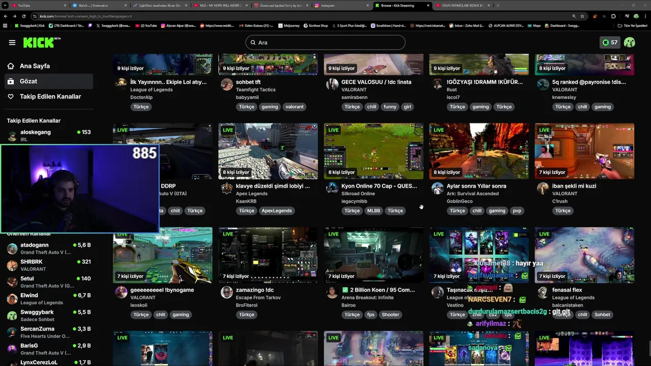The image size is (651, 366).
Task: Click babyyamii streamer avatar
Action: click(x=227, y=84)
